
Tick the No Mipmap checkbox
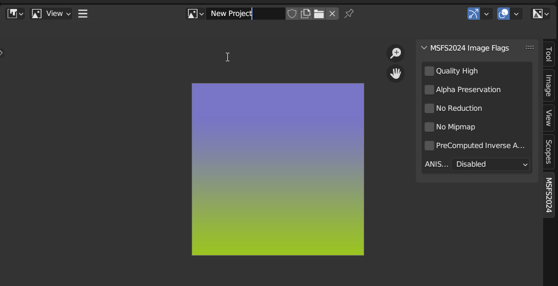430,127
